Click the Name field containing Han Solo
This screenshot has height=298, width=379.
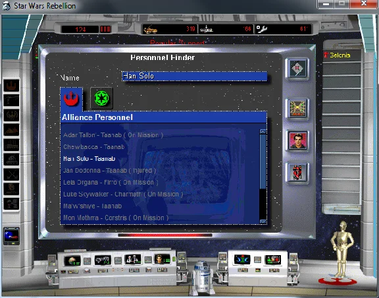tap(195, 76)
